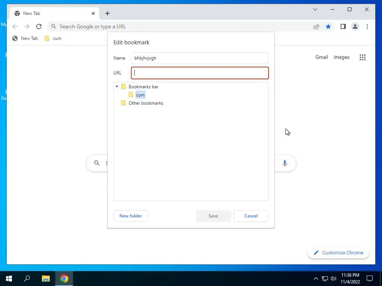Open File Explorer from taskbar
382x286 pixels.
pyautogui.click(x=46, y=279)
